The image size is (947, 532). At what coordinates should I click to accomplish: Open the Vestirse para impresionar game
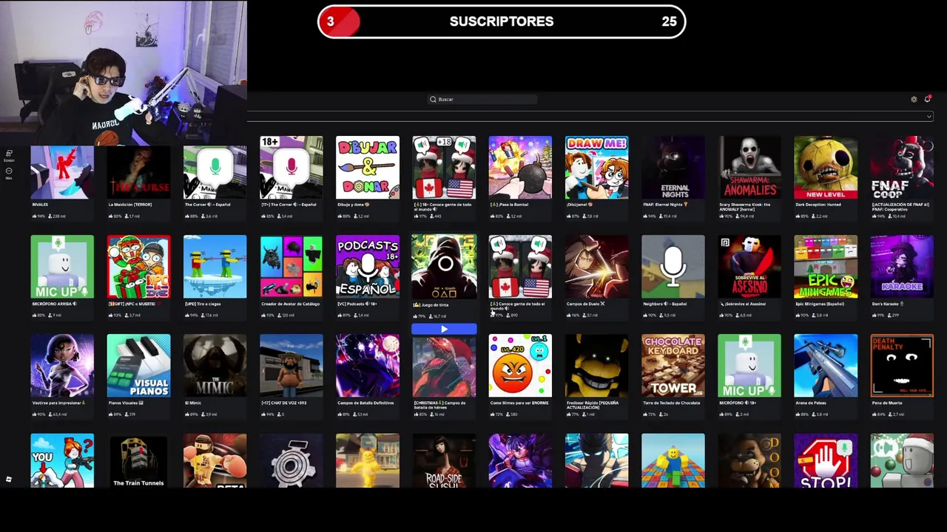pos(62,366)
